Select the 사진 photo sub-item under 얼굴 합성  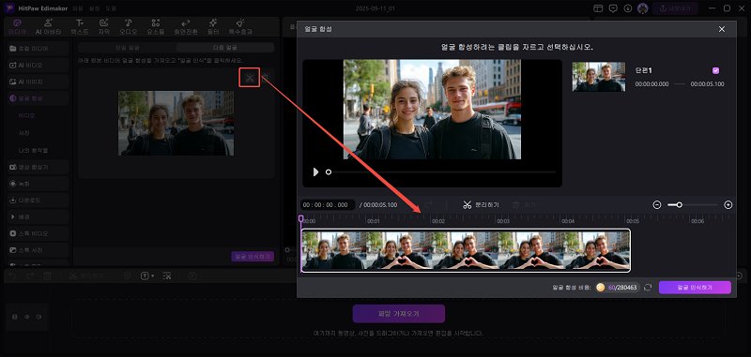pyautogui.click(x=24, y=132)
